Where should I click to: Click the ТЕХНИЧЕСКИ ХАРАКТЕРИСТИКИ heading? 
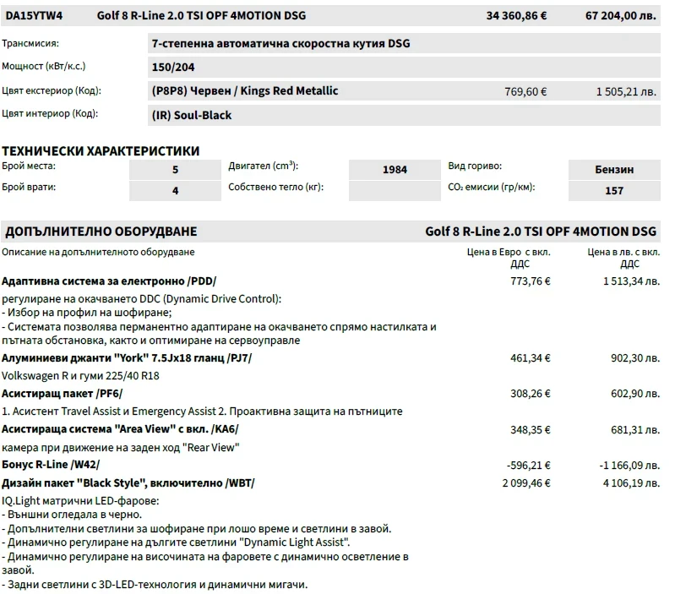[x=101, y=151]
